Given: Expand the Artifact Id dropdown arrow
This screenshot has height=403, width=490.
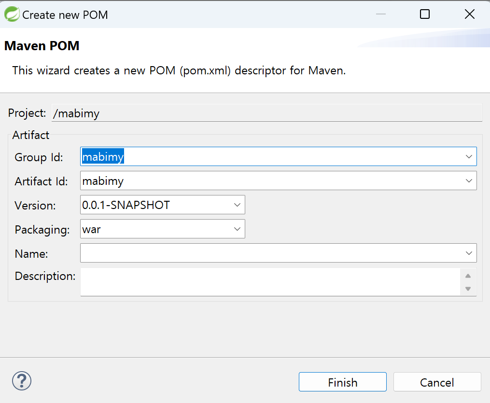Looking at the screenshot, I should coord(469,181).
